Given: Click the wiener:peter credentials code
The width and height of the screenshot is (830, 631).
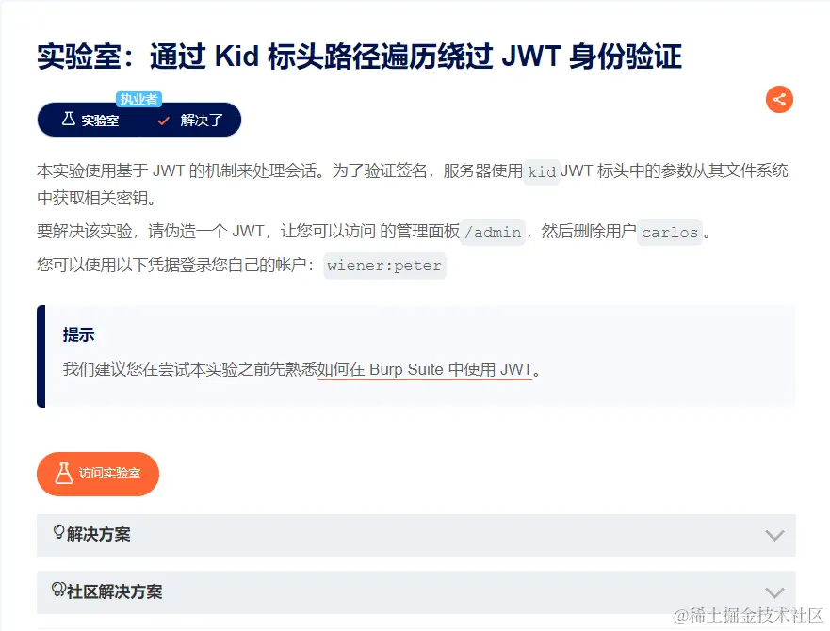Looking at the screenshot, I should pyautogui.click(x=384, y=266).
